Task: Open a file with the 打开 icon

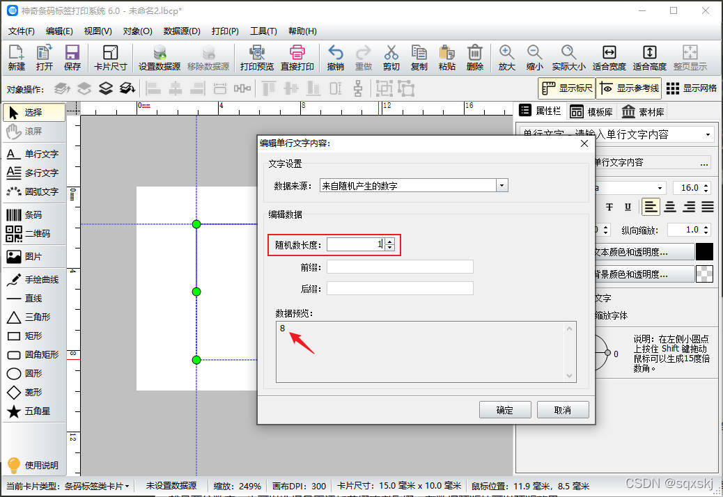Action: pos(45,58)
